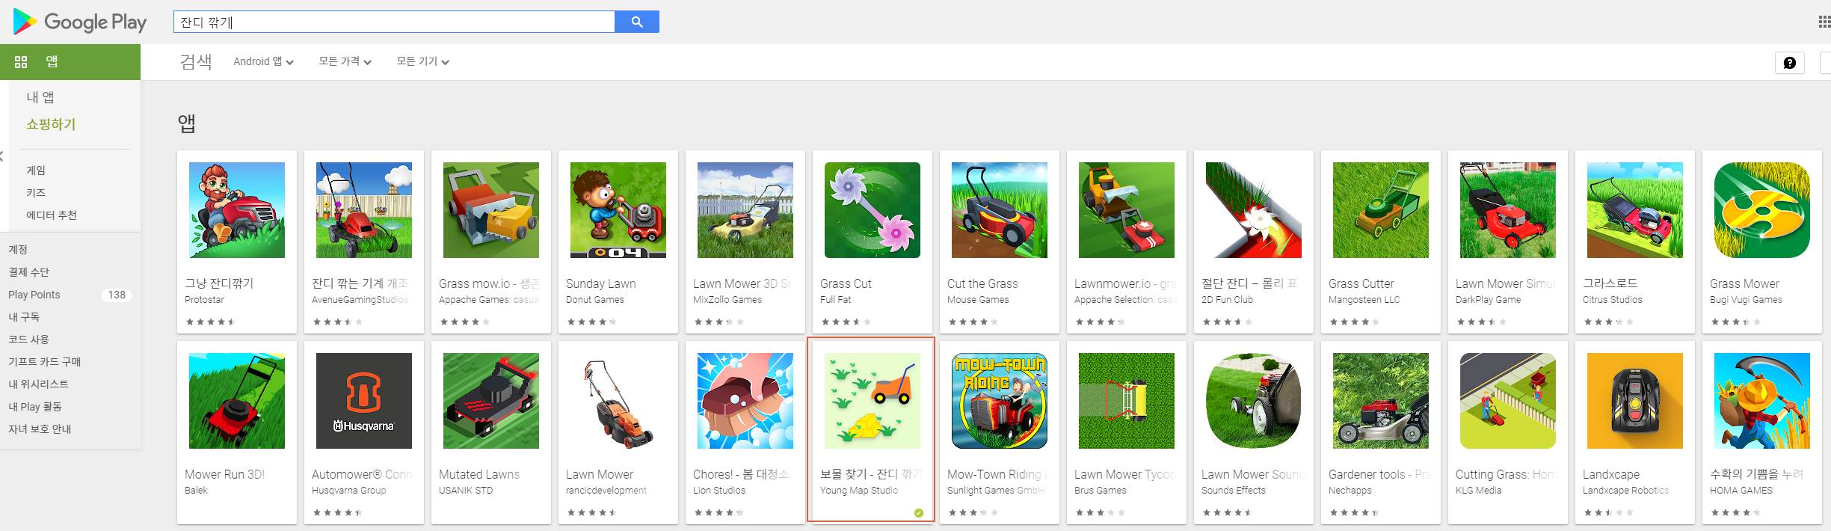This screenshot has height=531, width=1831.
Task: Open the Mower Run 3D! app icon
Action: point(237,401)
